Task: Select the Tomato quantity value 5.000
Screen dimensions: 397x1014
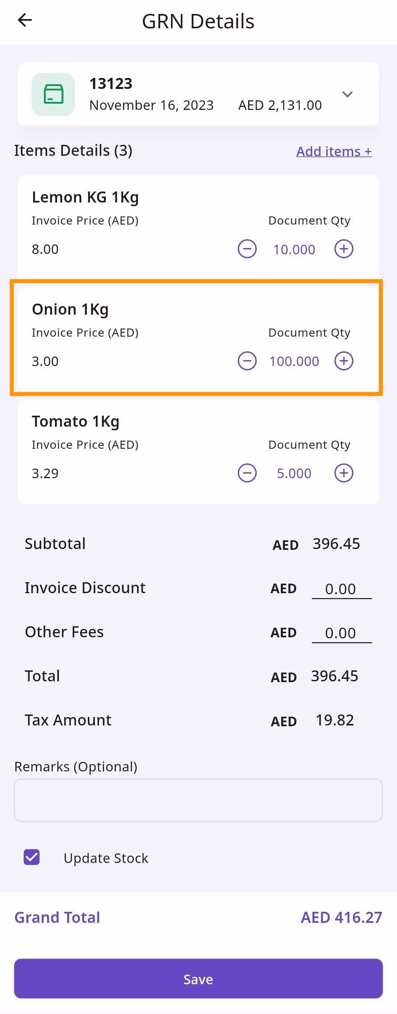Action: click(294, 473)
